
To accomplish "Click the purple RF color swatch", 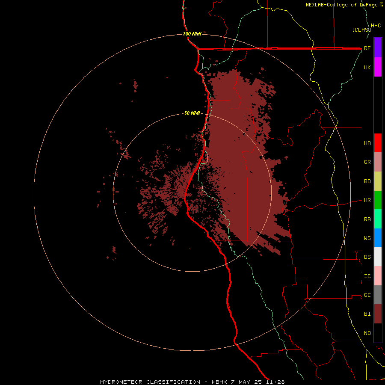I will coord(378,48).
